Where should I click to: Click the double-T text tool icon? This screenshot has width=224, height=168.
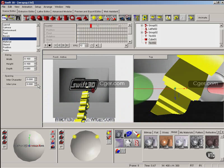(x=136, y=18)
